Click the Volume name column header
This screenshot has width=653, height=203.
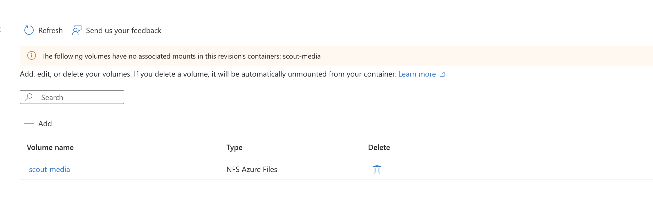point(50,147)
